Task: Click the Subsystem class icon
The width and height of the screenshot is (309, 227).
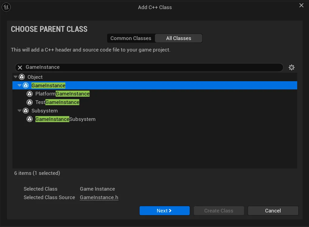Action: pos(26,111)
